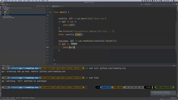The width and height of the screenshot is (178, 100).
Task: Open terminal tab options dropdown arrow
Action: (x=14, y=66)
